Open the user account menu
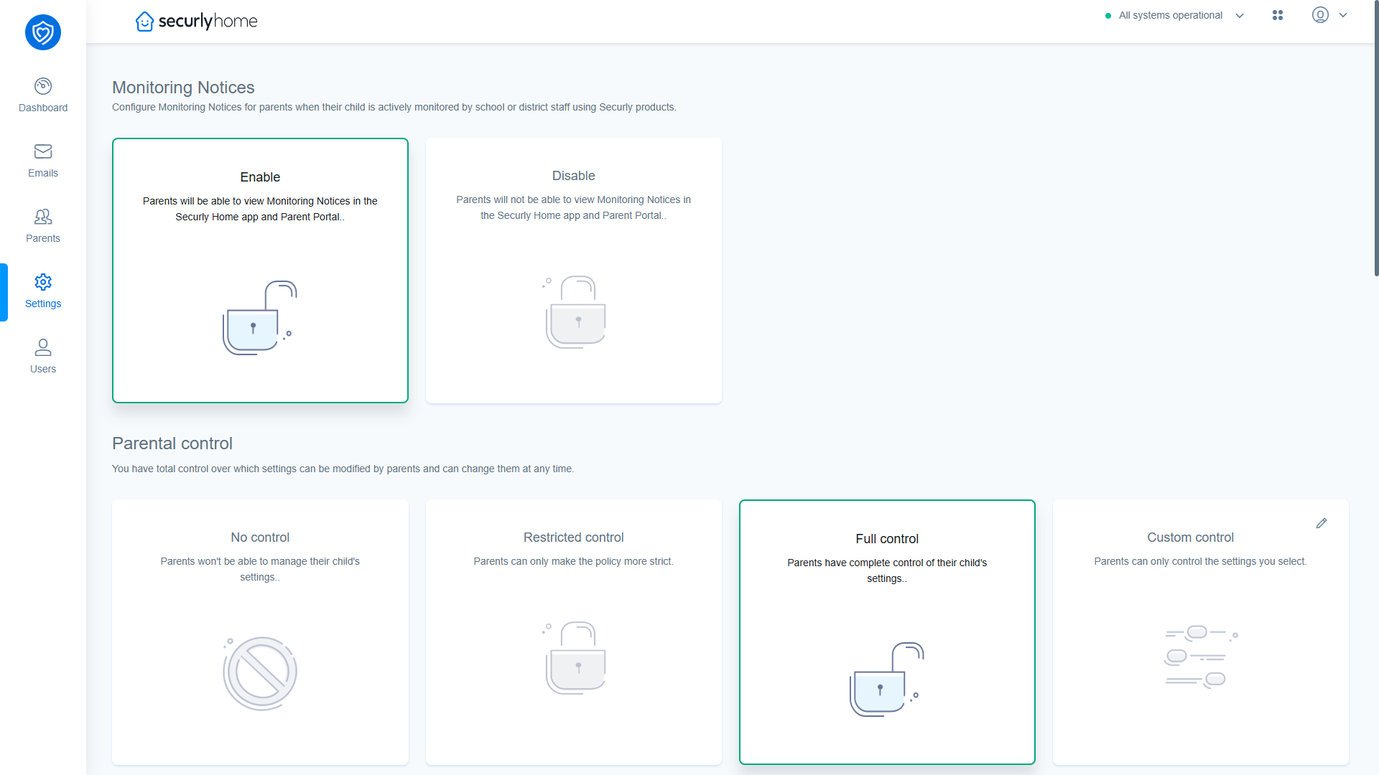Image resolution: width=1379 pixels, height=775 pixels. pyautogui.click(x=1329, y=15)
